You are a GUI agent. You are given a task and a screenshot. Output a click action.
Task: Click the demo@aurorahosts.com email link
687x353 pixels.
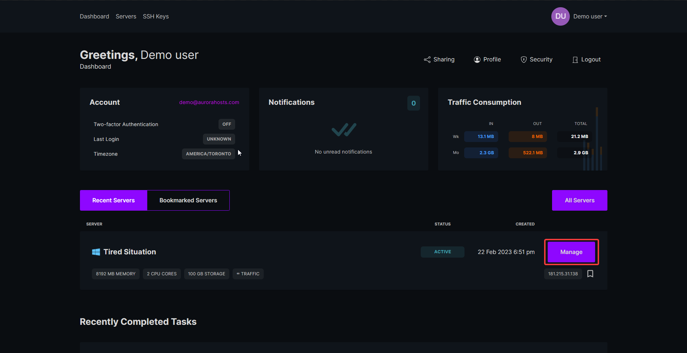(x=209, y=102)
